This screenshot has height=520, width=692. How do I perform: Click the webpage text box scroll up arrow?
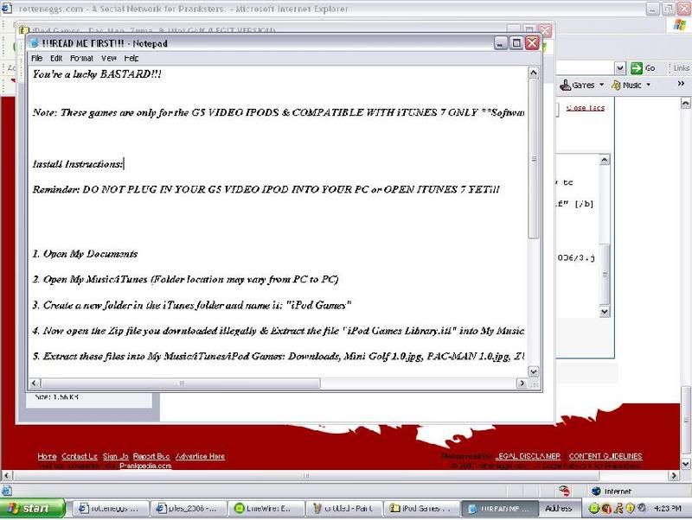605,160
